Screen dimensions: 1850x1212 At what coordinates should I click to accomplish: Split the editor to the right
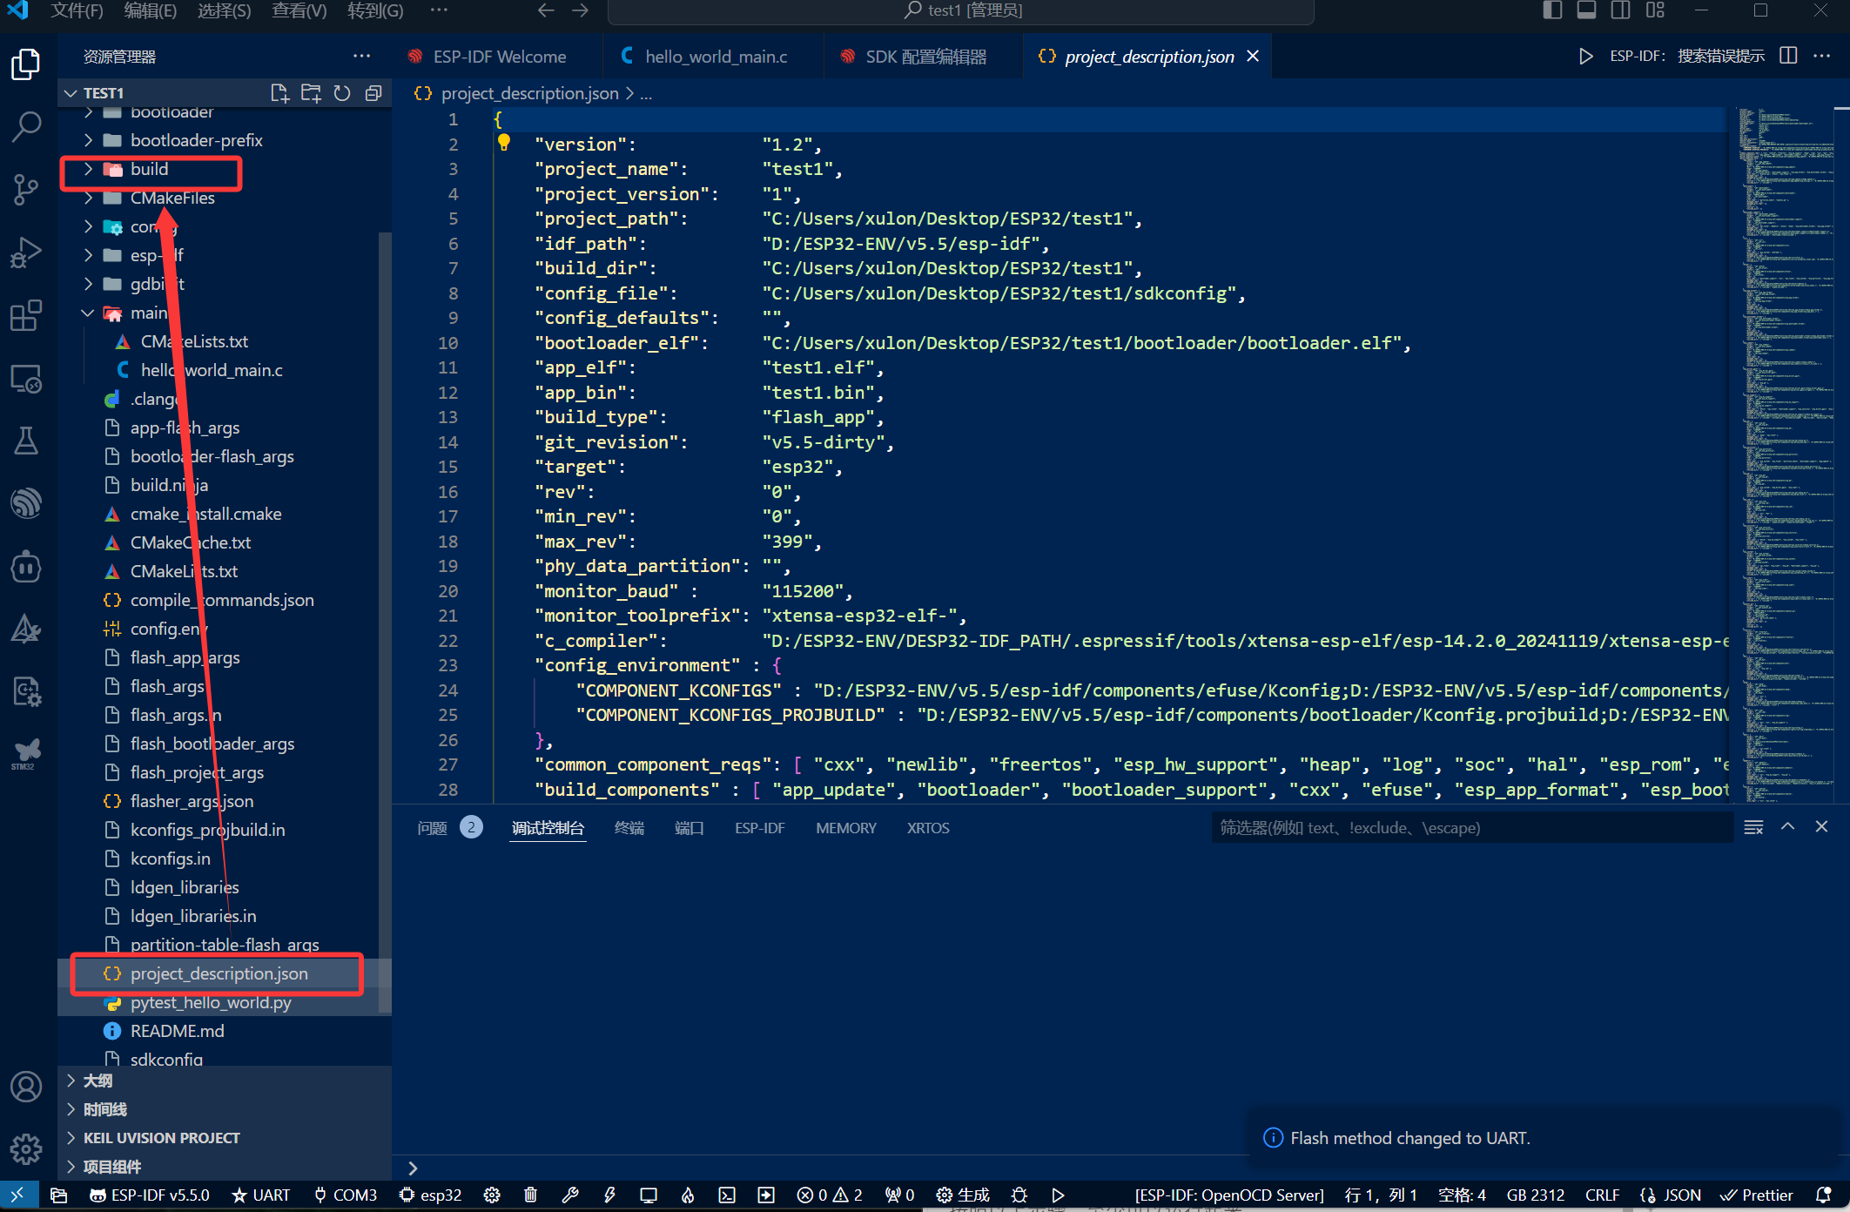click(1788, 56)
